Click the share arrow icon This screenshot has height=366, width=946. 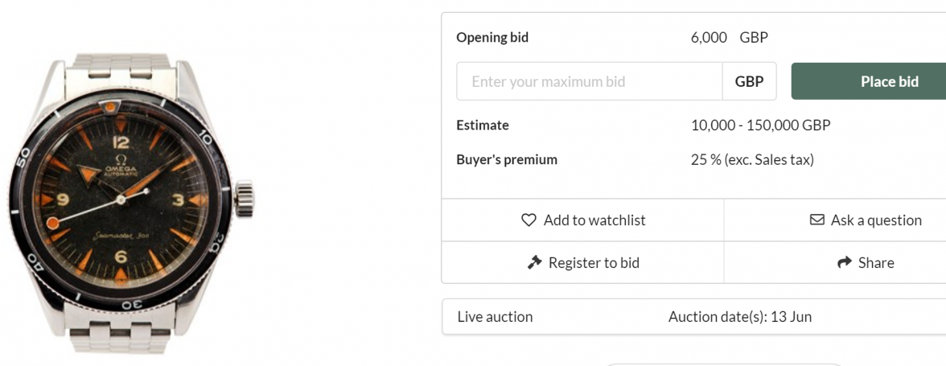click(844, 262)
